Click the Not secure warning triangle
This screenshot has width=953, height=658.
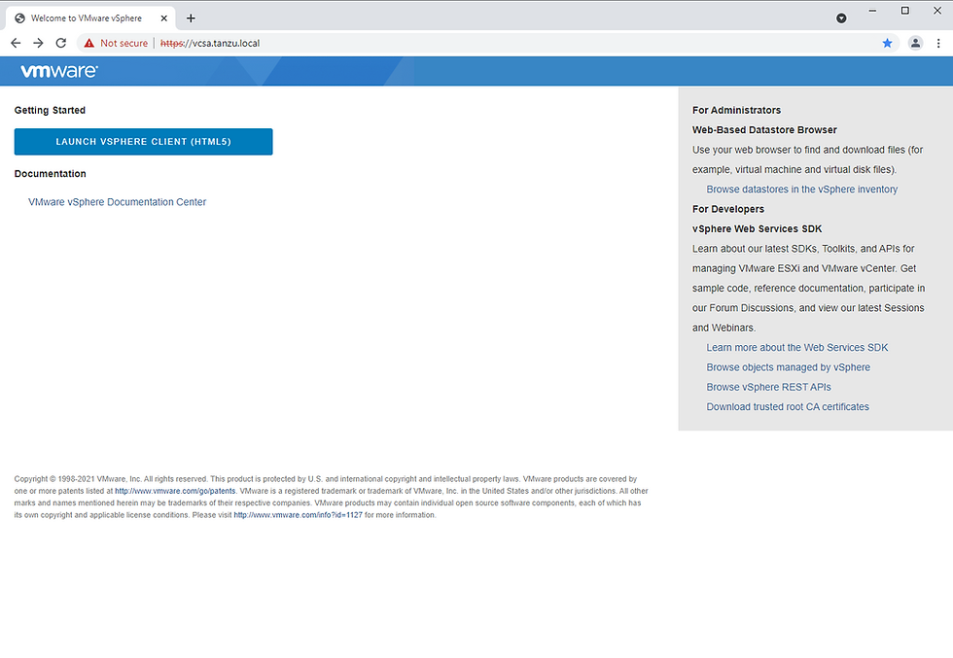pyautogui.click(x=89, y=43)
